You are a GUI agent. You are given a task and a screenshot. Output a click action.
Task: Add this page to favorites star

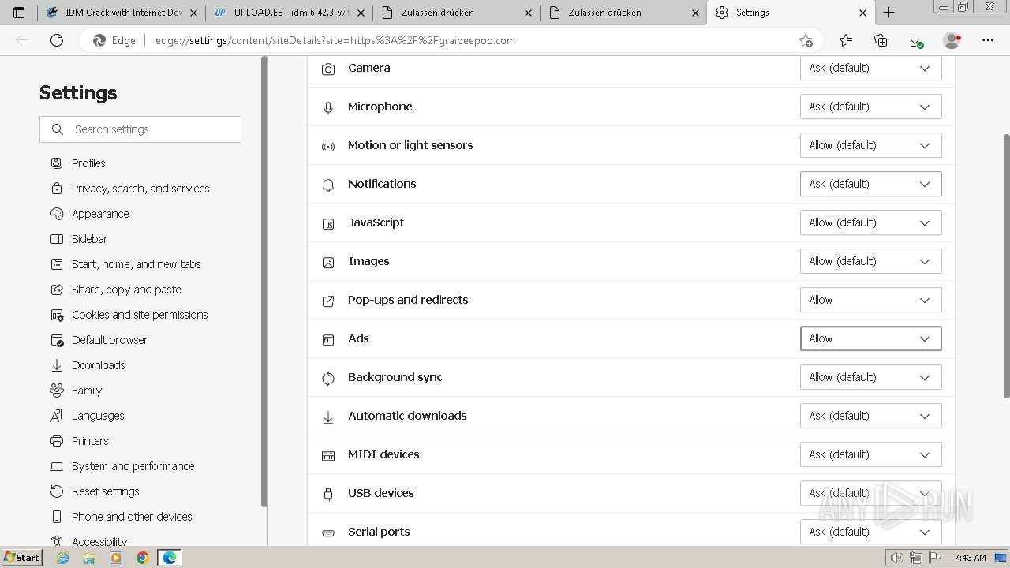[806, 40]
